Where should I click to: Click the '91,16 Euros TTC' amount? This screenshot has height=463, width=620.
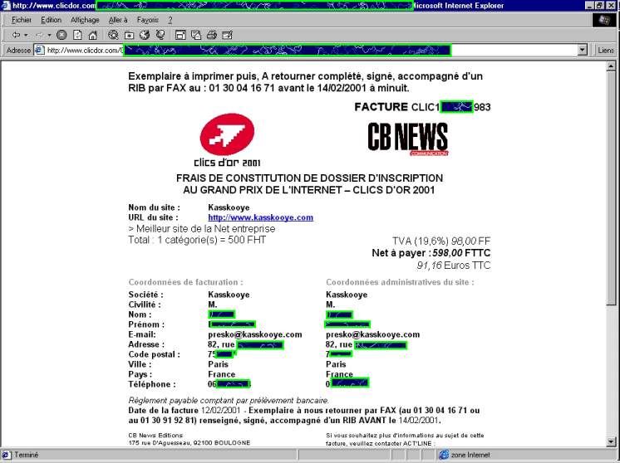[454, 266]
